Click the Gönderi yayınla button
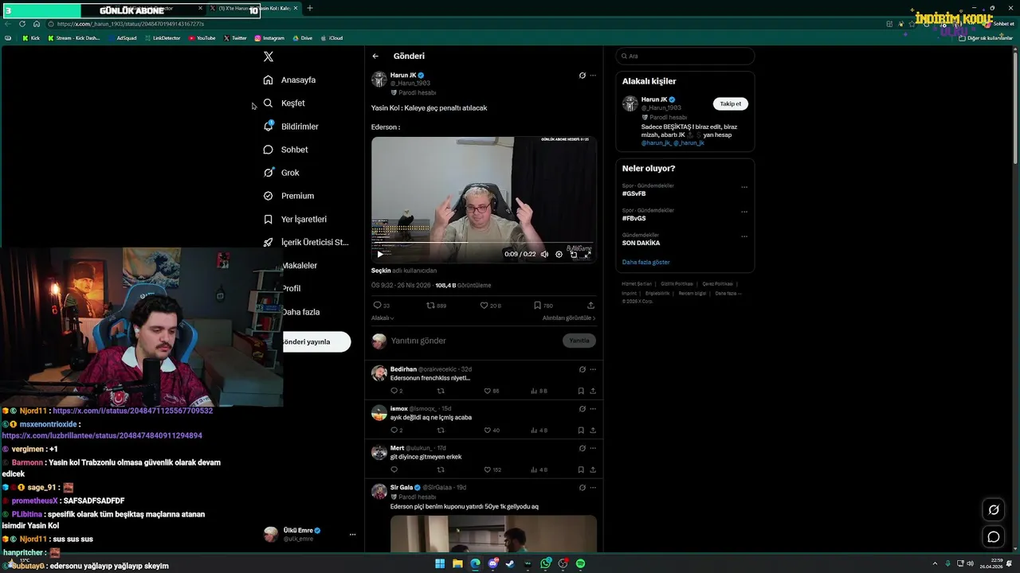This screenshot has height=573, width=1020. click(x=316, y=341)
